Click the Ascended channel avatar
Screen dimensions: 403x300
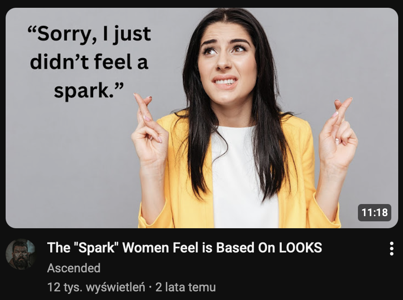point(20,254)
